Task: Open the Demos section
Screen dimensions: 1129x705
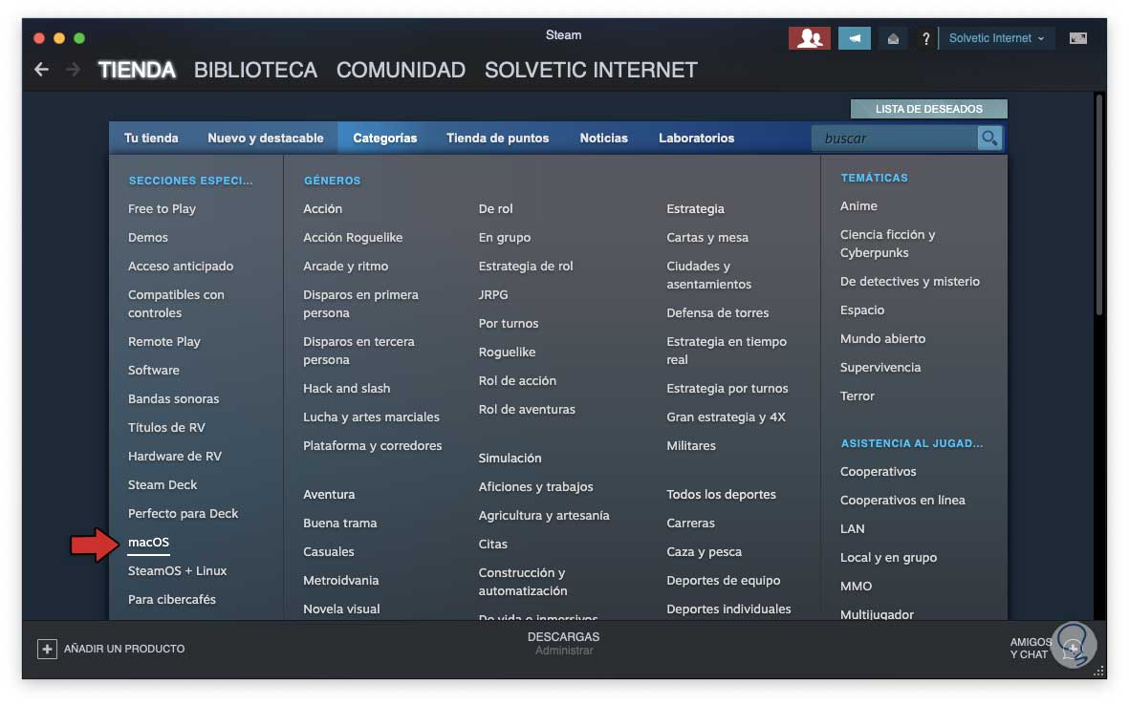Action: tap(147, 238)
